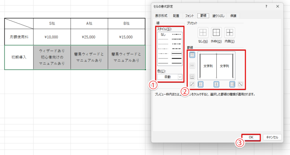290x155 pixels.
Task: Select the thick solid line style
Action: pos(177,58)
